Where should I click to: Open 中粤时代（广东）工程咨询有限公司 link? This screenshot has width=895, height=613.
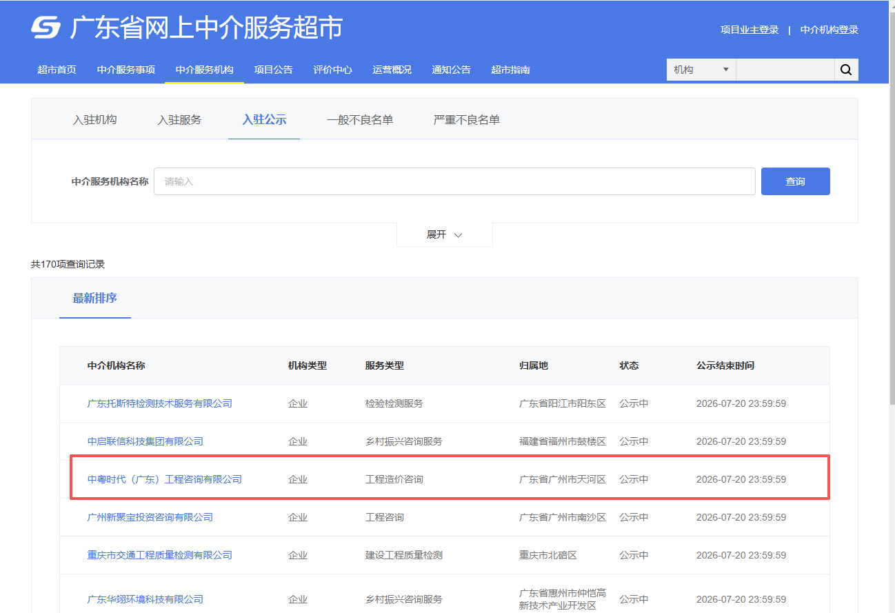165,479
